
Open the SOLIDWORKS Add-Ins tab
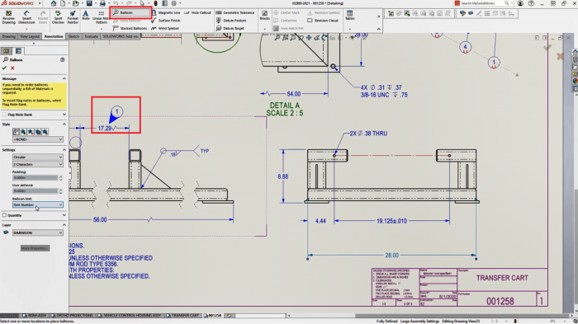[121, 36]
